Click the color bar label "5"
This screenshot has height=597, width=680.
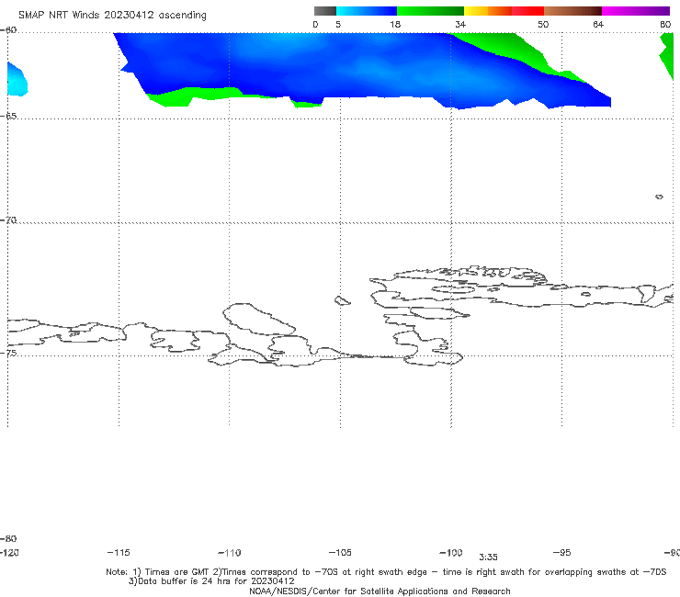click(x=338, y=25)
